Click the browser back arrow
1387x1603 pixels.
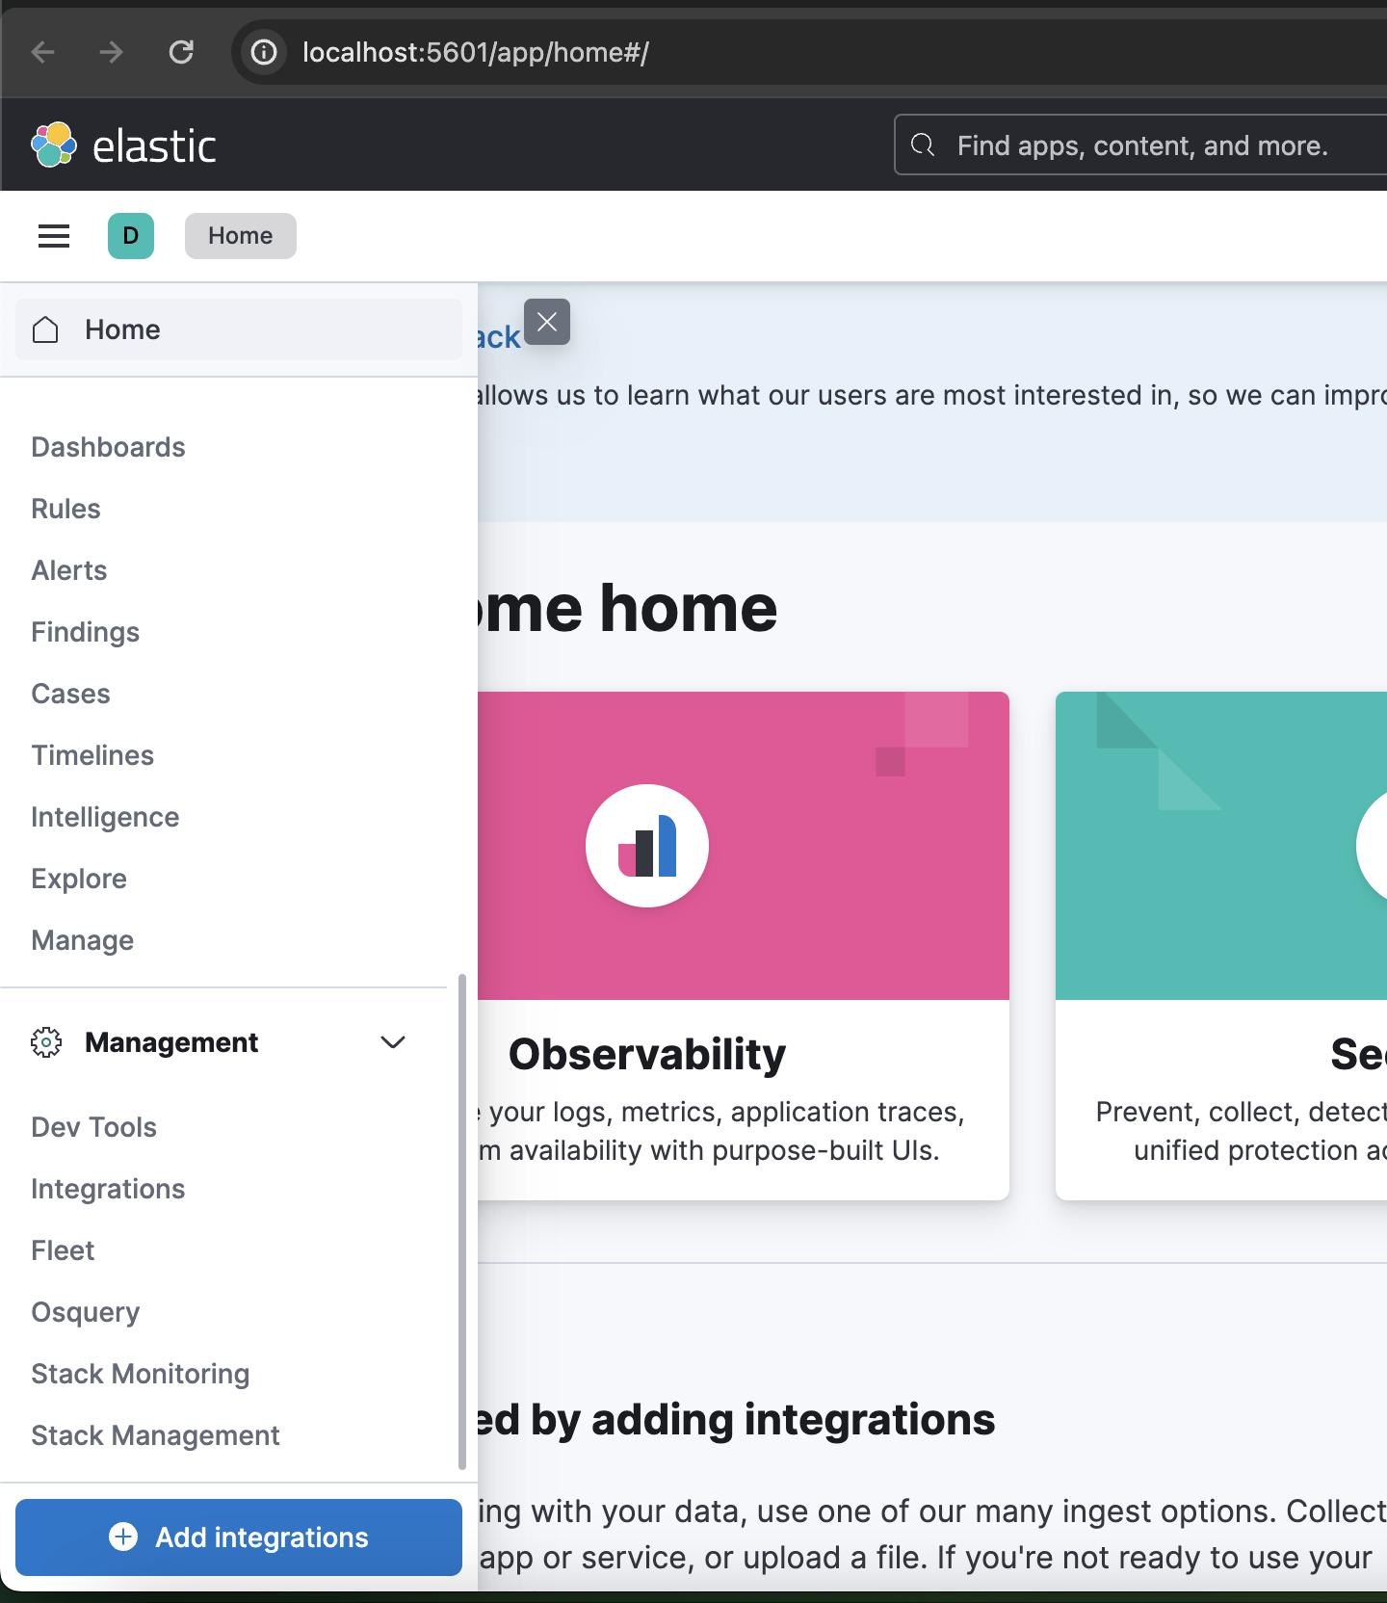(x=43, y=52)
